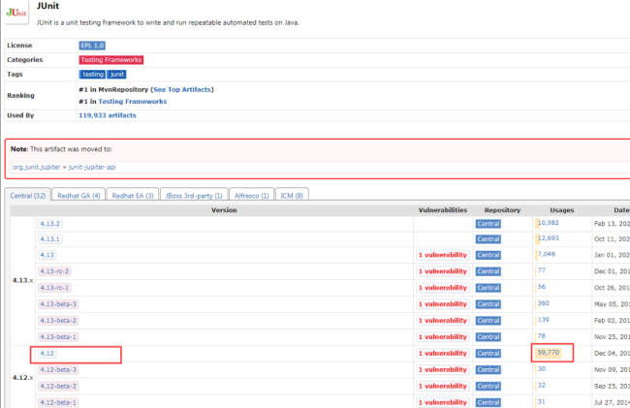View vulnerability for version 4.13
This screenshot has width=630, height=408.
coord(443,255)
